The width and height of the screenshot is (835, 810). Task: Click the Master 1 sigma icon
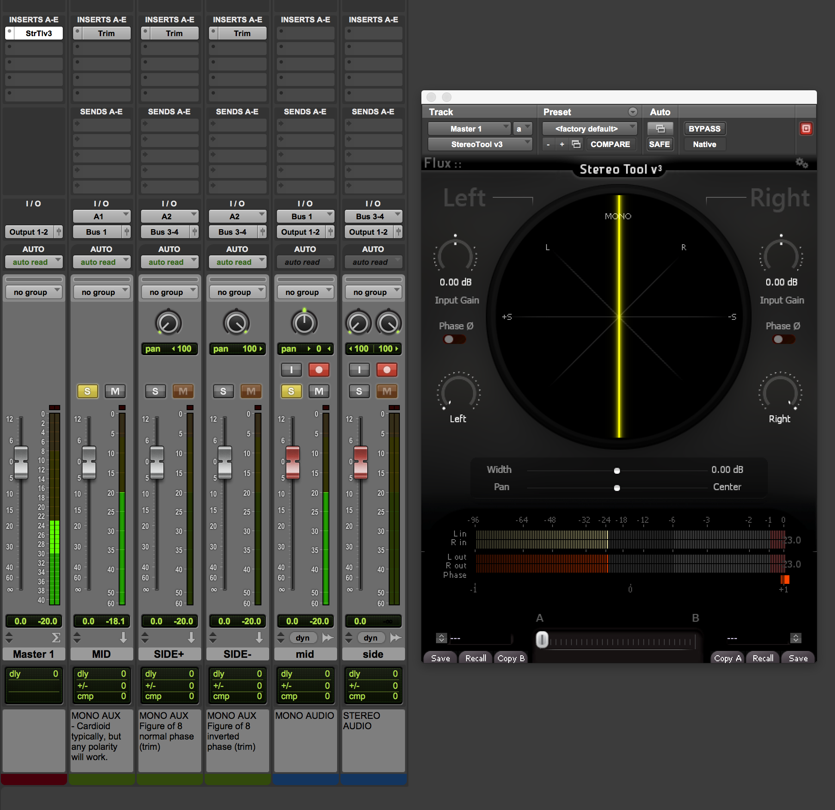point(56,637)
